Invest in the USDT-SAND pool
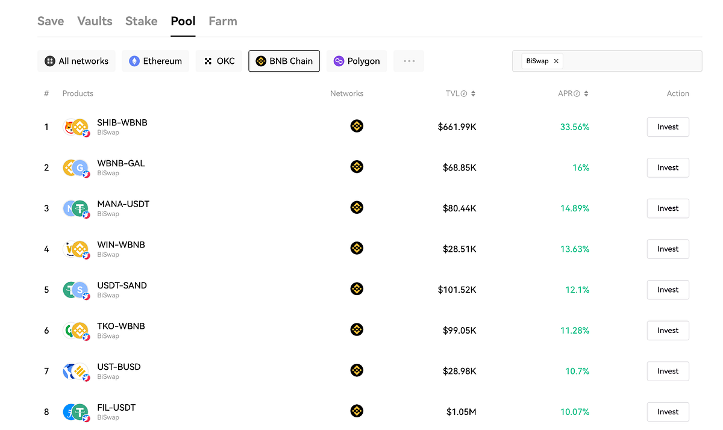Screen dimensions: 723x430 tap(668, 290)
